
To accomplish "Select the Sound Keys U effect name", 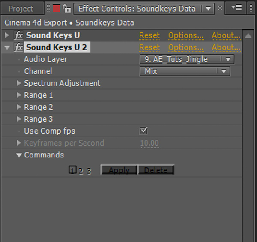I will (x=53, y=35).
